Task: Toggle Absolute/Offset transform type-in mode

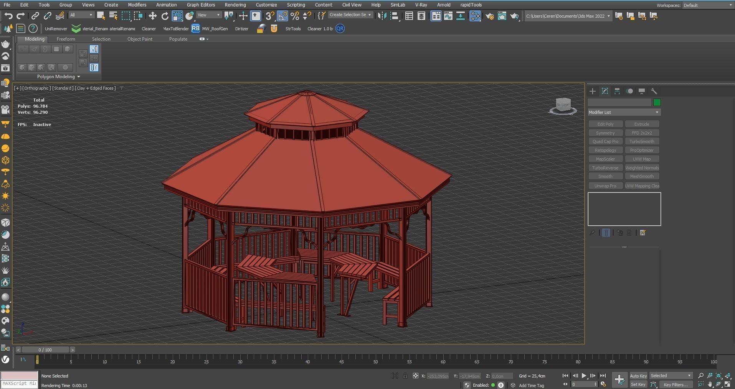Action: point(415,376)
